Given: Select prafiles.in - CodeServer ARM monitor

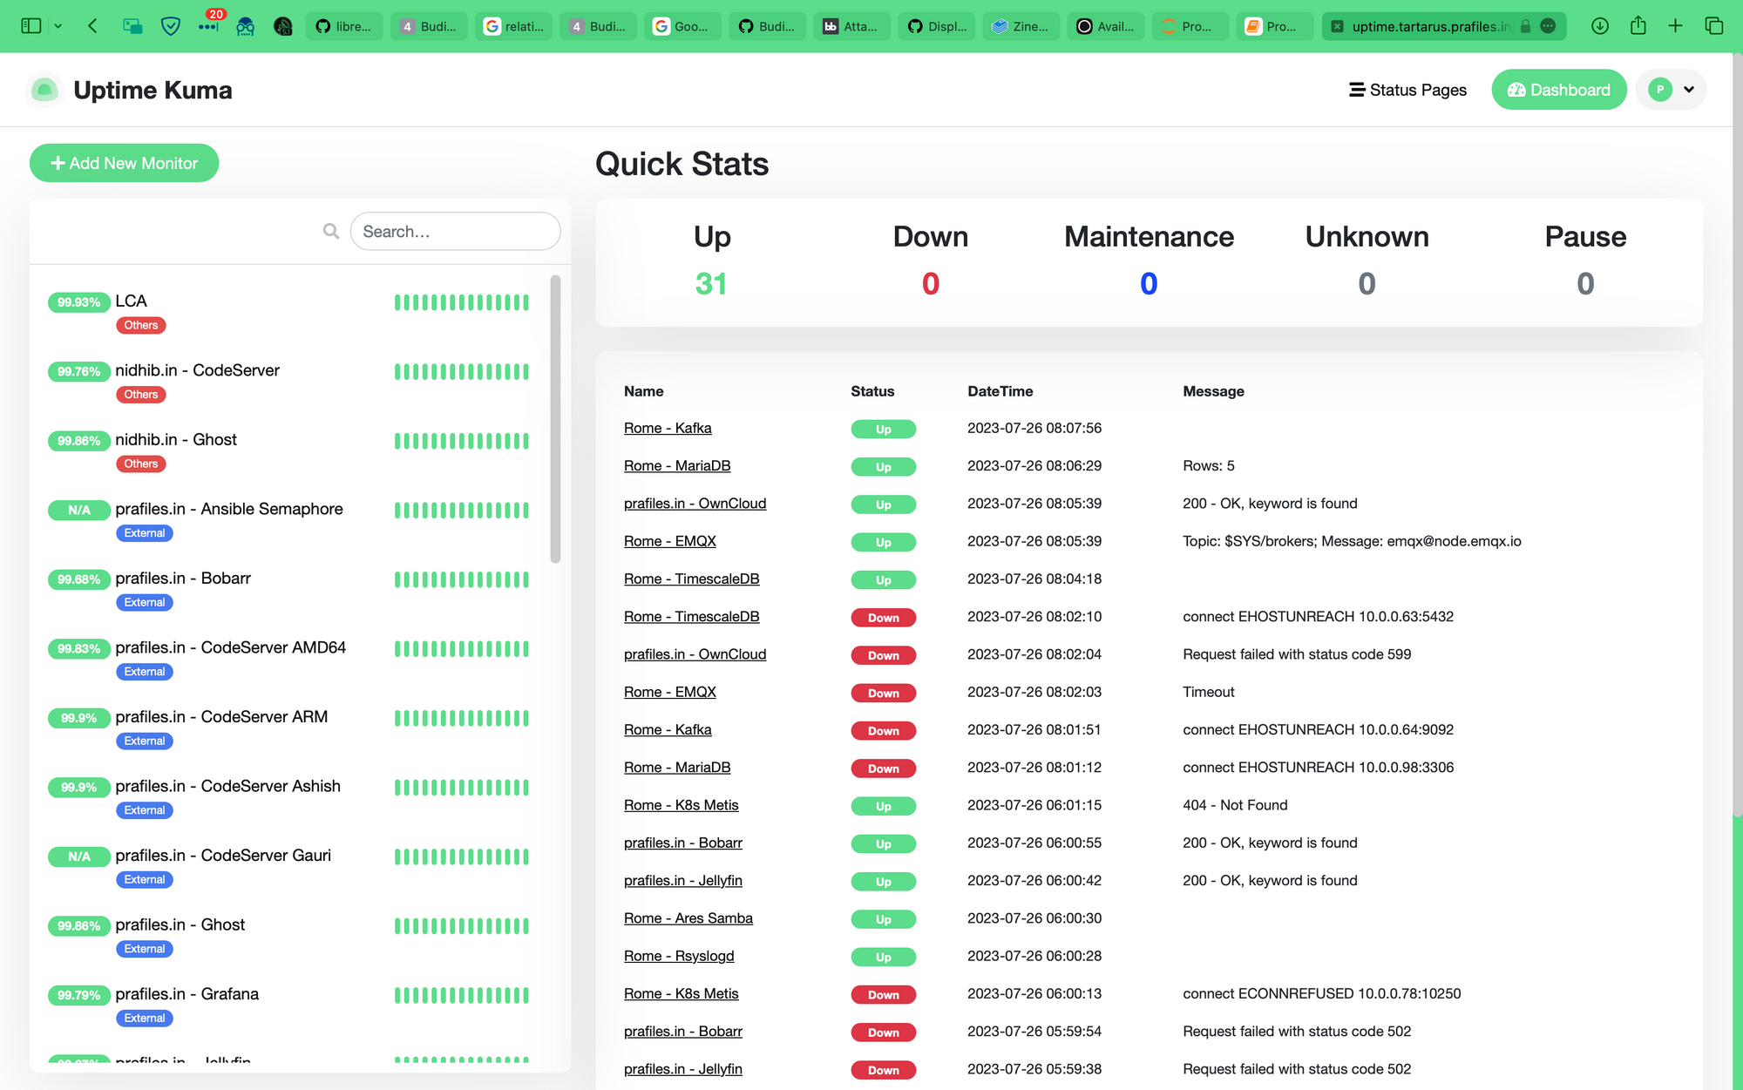Looking at the screenshot, I should pyautogui.click(x=290, y=728).
